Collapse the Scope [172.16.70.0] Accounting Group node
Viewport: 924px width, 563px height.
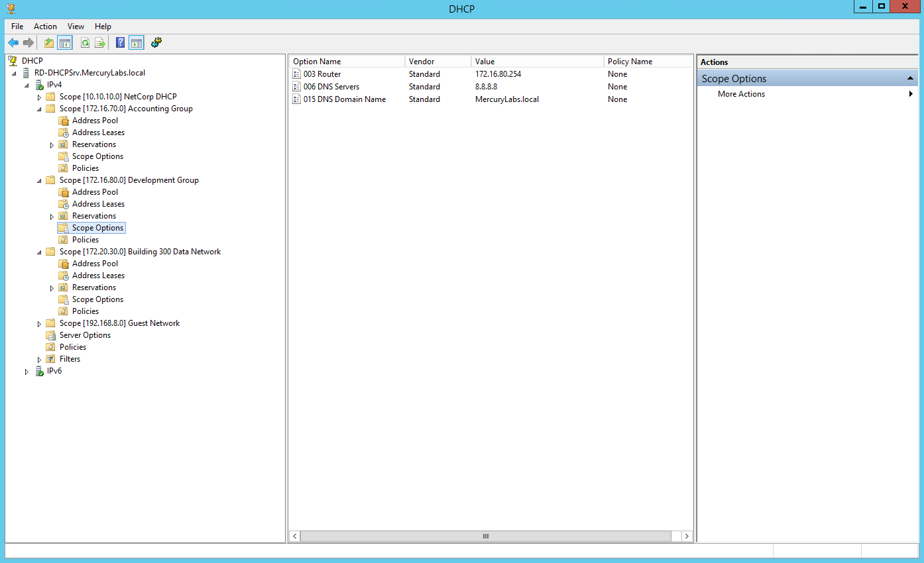39,109
